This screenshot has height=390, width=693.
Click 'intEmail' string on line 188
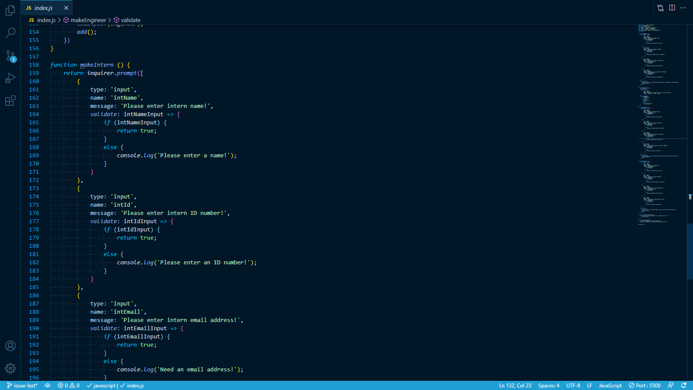pos(127,312)
